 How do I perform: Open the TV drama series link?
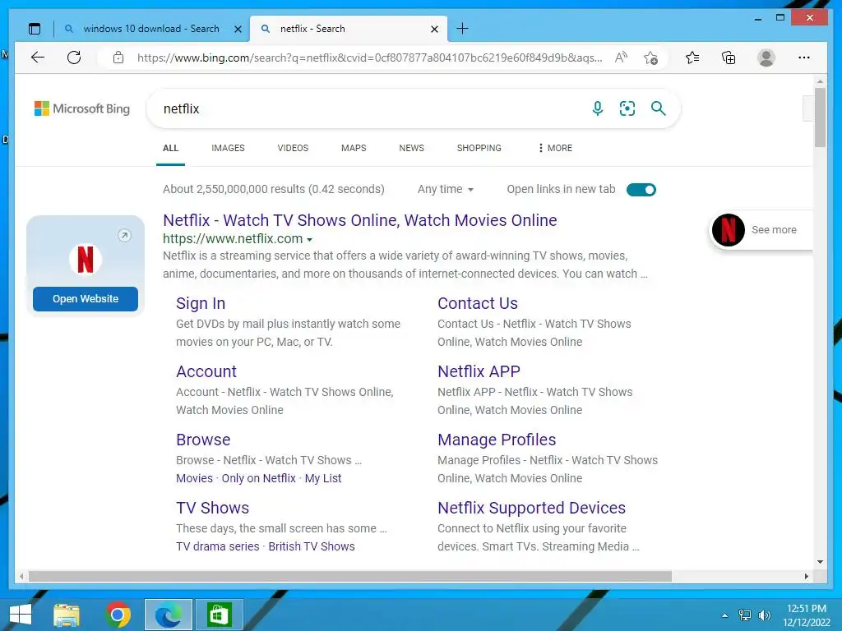coord(217,546)
